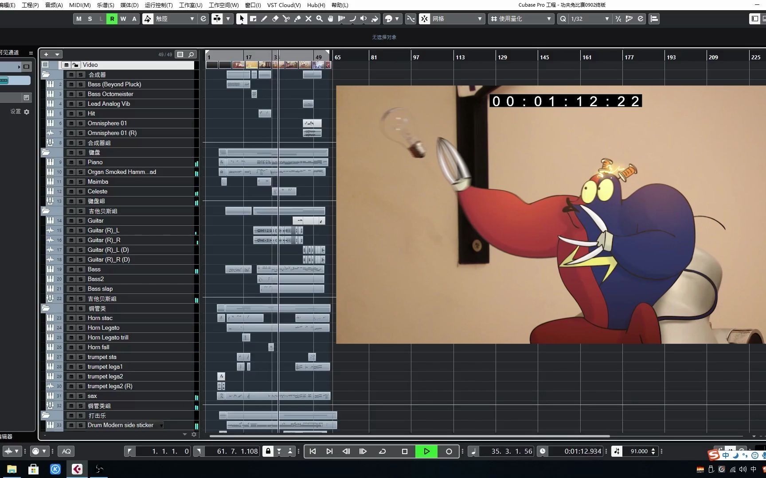Toggle global Mute state button M
Screen dimensions: 766x478
[x=79, y=19]
